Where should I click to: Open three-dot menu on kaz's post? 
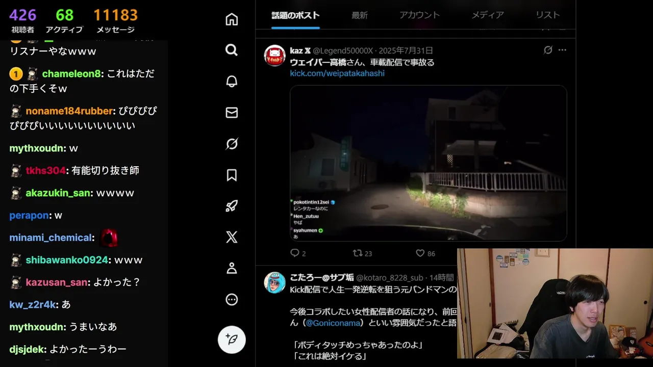point(562,50)
